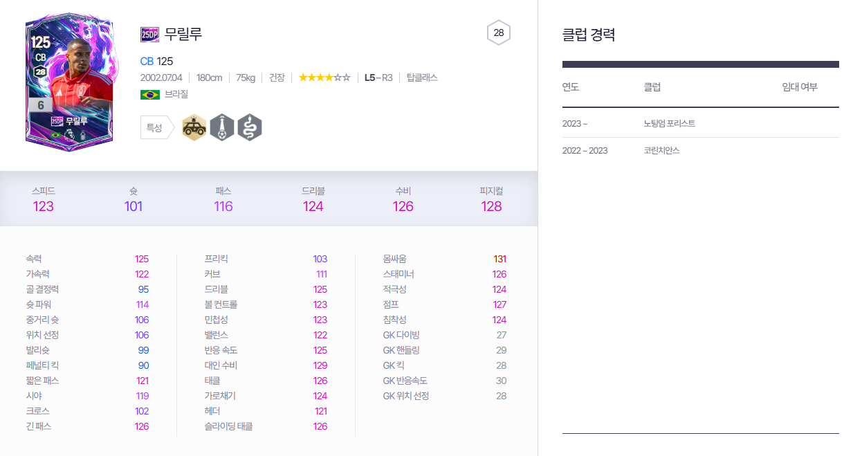
Task: Click the 탑클래스 label
Action: coord(422,77)
